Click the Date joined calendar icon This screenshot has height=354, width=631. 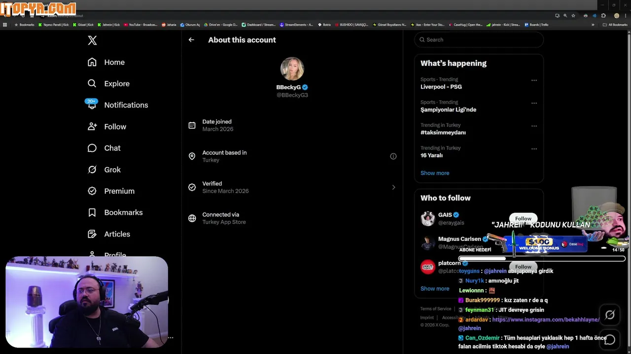pyautogui.click(x=192, y=125)
